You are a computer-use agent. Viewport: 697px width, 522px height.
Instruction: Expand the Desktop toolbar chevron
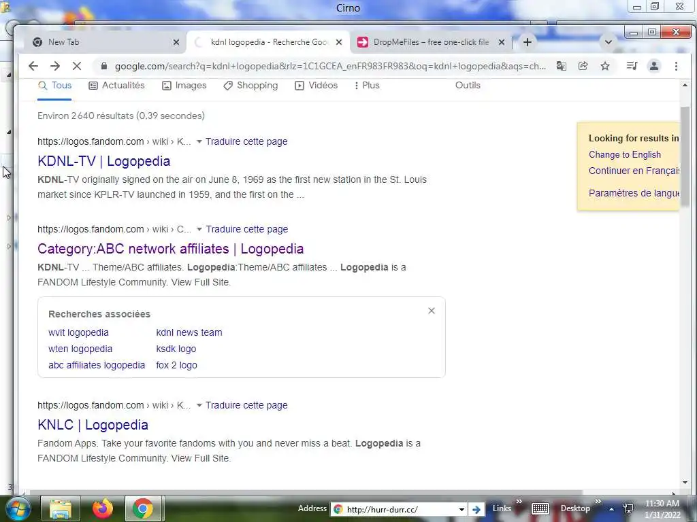pyautogui.click(x=598, y=502)
